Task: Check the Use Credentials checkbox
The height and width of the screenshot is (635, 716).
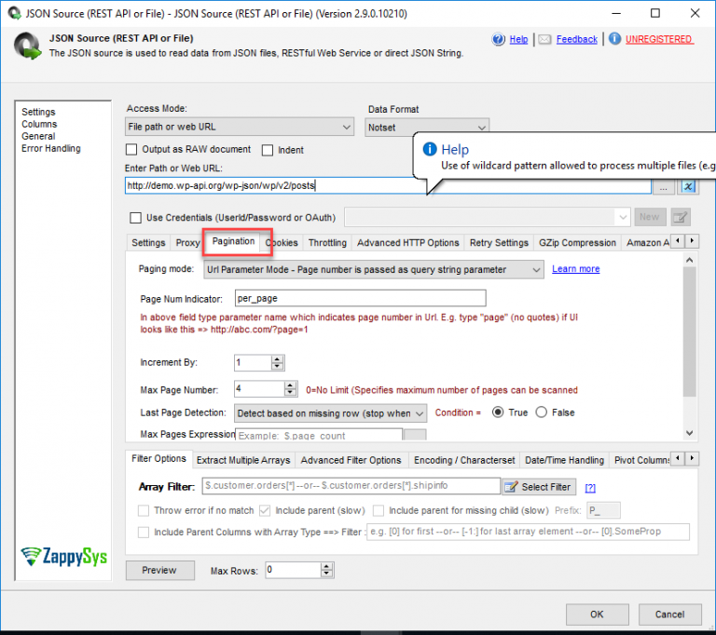Action: (135, 218)
